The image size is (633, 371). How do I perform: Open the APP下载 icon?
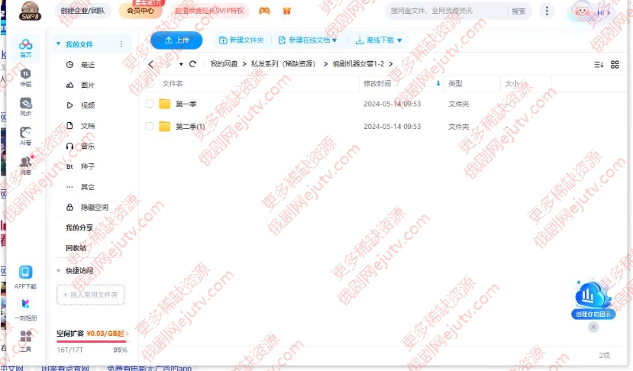(25, 277)
